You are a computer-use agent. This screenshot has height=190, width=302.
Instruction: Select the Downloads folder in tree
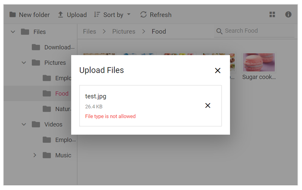pyautogui.click(x=59, y=47)
